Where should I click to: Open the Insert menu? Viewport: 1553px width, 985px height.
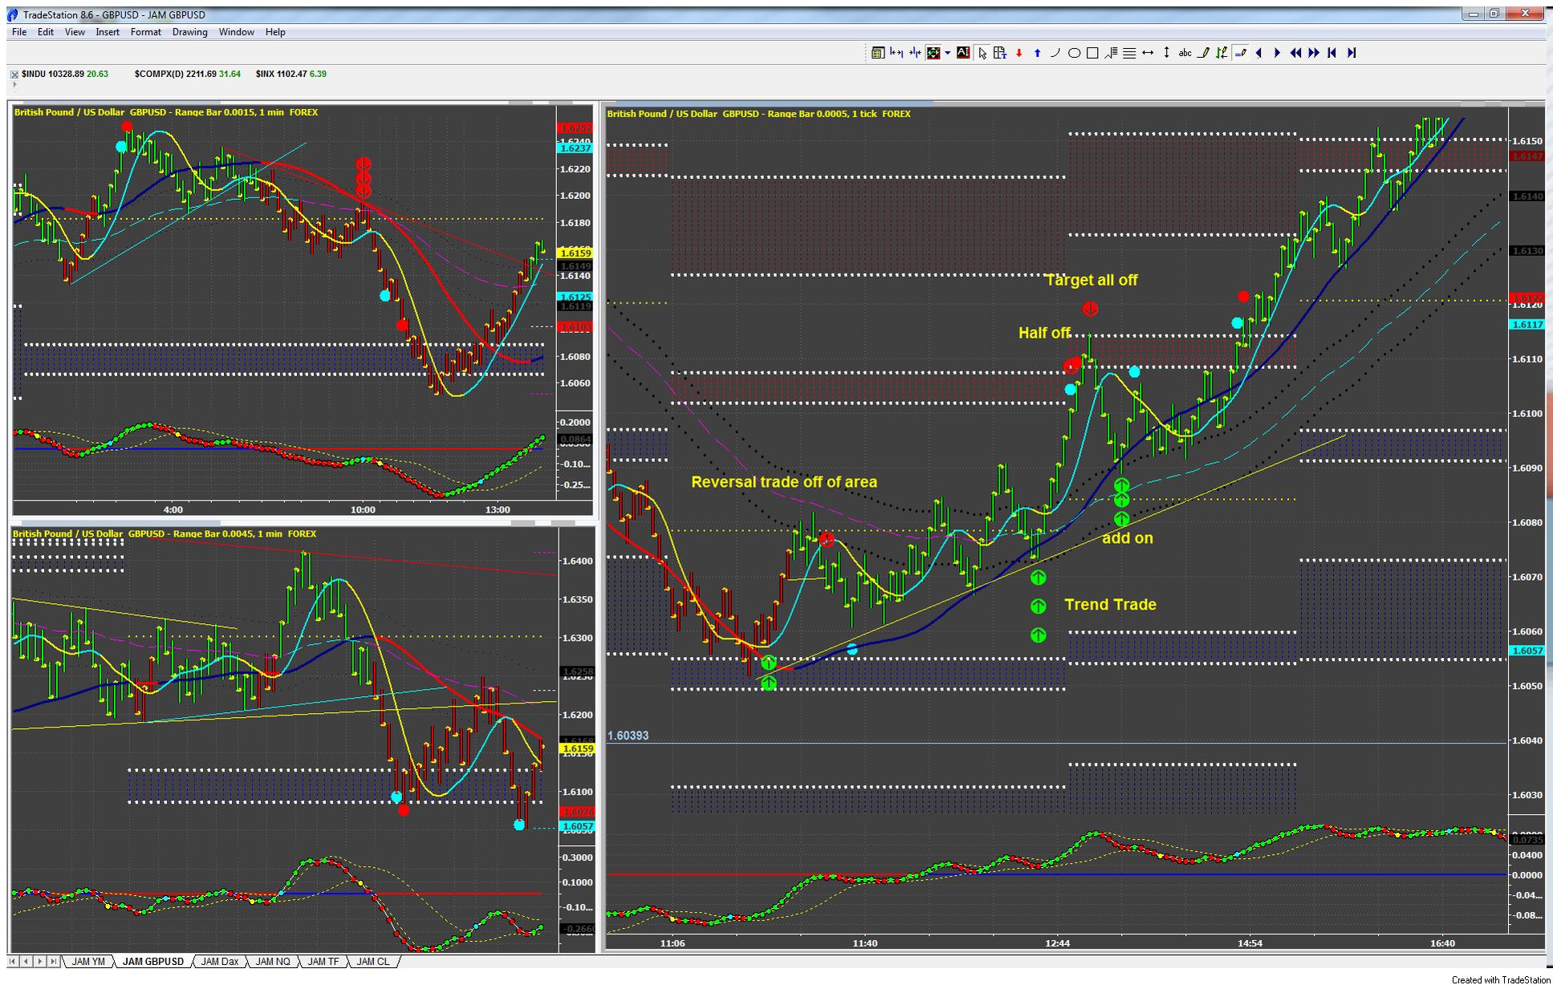pos(108,32)
